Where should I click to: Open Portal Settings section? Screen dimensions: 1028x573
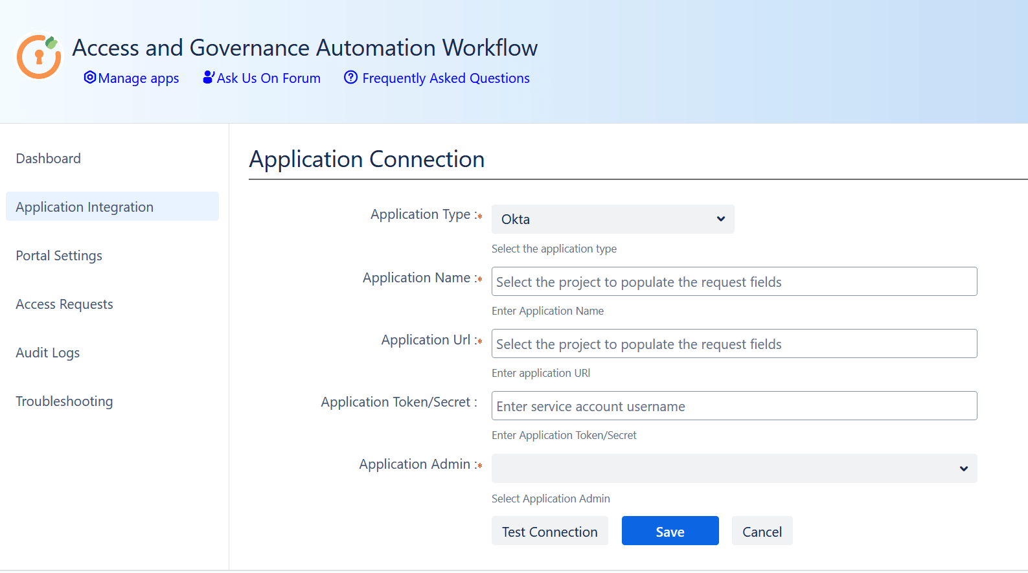tap(59, 256)
